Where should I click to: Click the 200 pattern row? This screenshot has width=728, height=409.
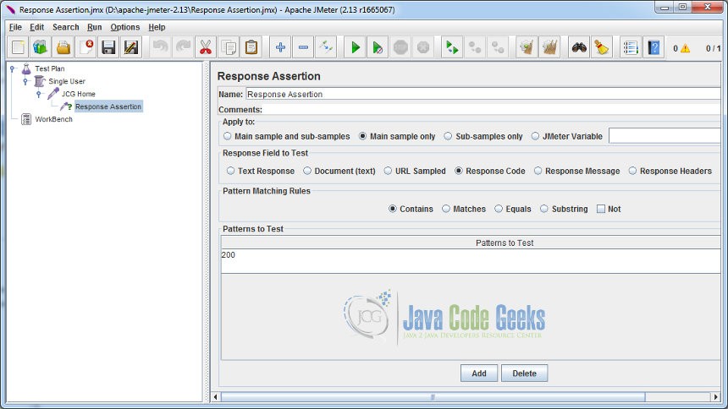point(471,255)
